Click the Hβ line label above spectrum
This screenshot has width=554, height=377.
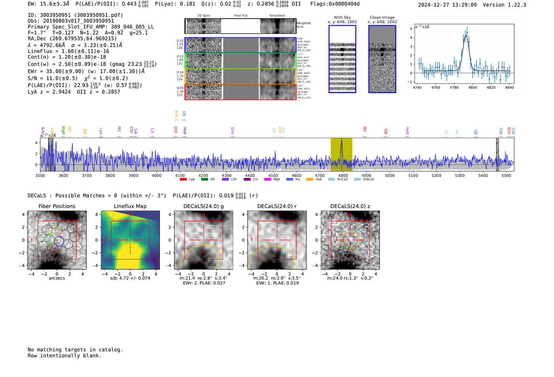click(476, 133)
